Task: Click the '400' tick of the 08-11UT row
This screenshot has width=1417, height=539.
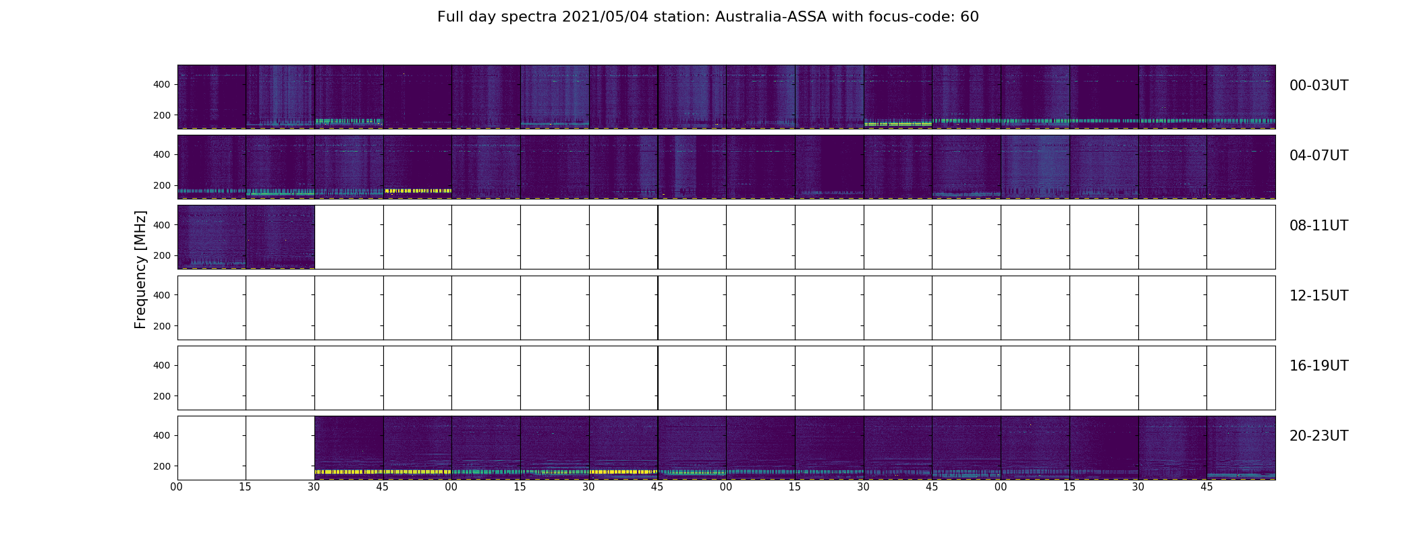Action: 162,225
